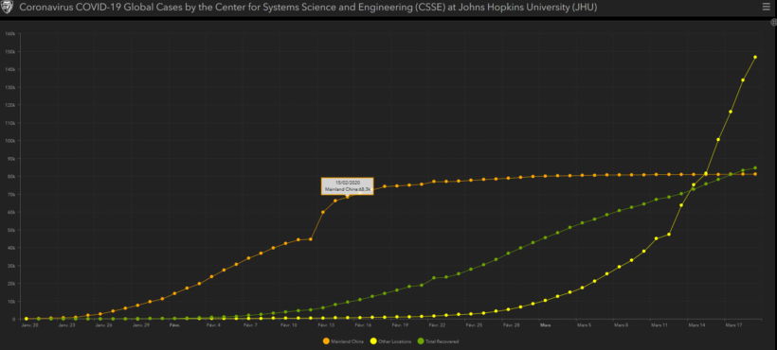This screenshot has height=350, width=777.
Task: Click the 70k y-axis label
Action: (12, 194)
